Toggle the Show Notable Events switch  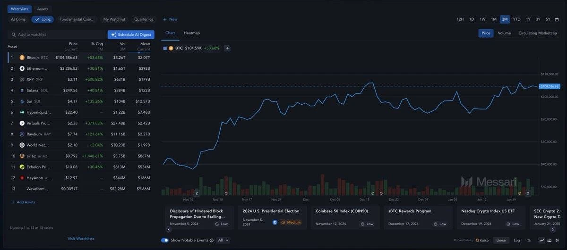pos(165,240)
